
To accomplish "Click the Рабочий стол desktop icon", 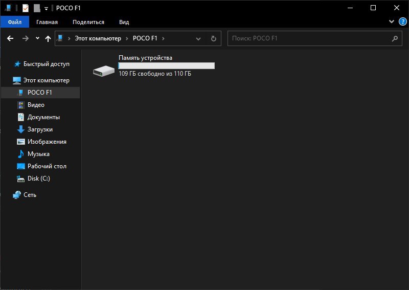I will tap(20, 166).
